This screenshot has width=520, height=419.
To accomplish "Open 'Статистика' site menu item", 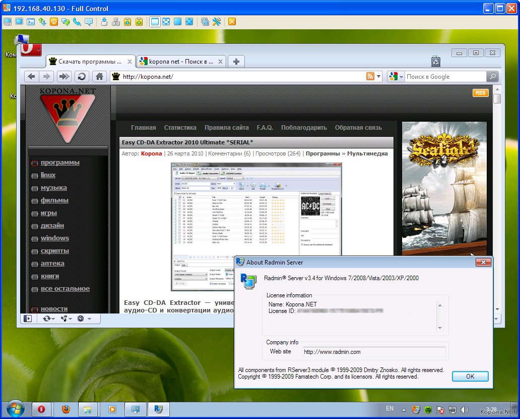I will (x=180, y=128).
